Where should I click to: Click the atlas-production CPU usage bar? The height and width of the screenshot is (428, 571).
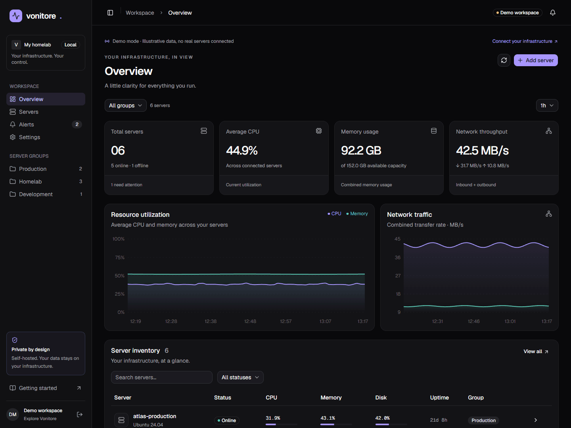(x=282, y=424)
